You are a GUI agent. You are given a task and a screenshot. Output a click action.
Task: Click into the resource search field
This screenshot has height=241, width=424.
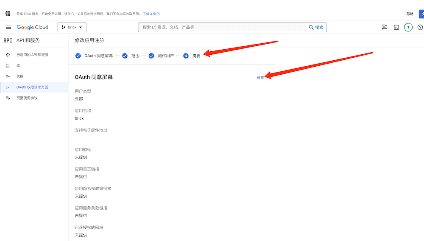[223, 28]
